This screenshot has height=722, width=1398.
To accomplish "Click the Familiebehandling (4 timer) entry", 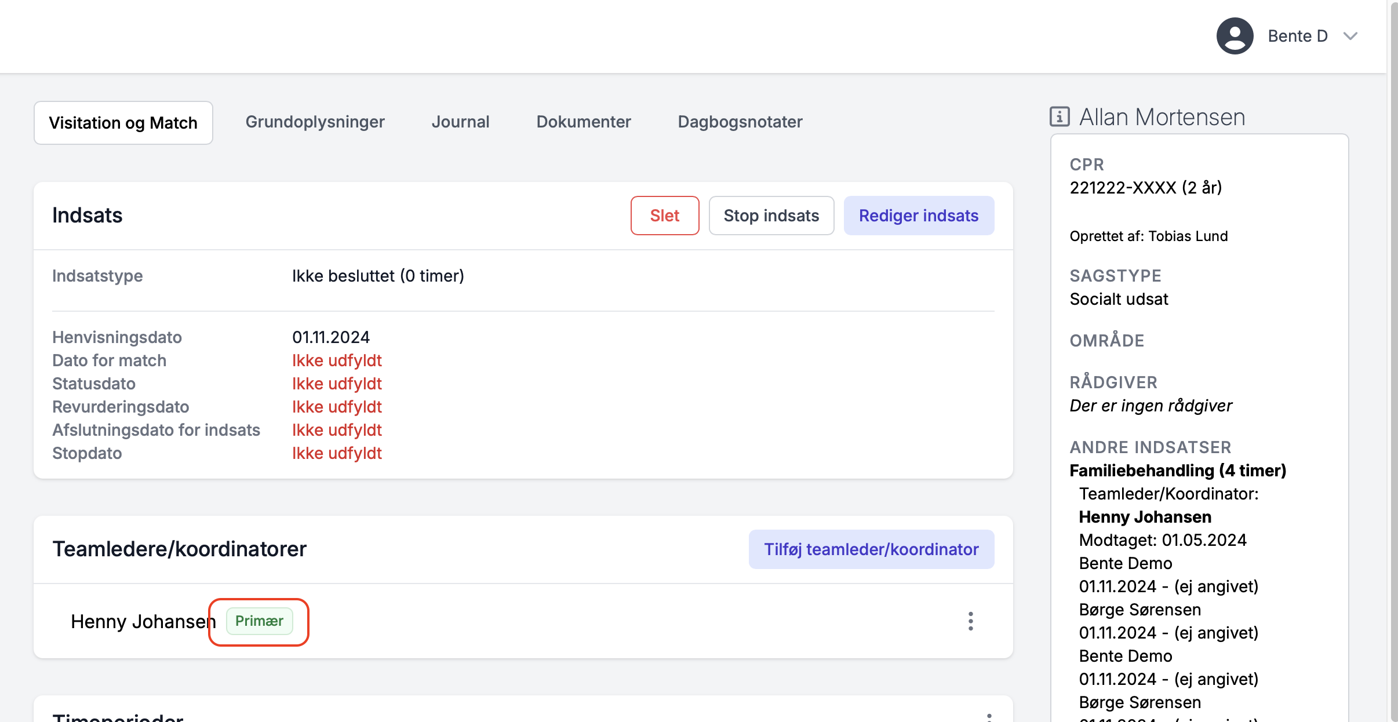I will coord(1178,471).
